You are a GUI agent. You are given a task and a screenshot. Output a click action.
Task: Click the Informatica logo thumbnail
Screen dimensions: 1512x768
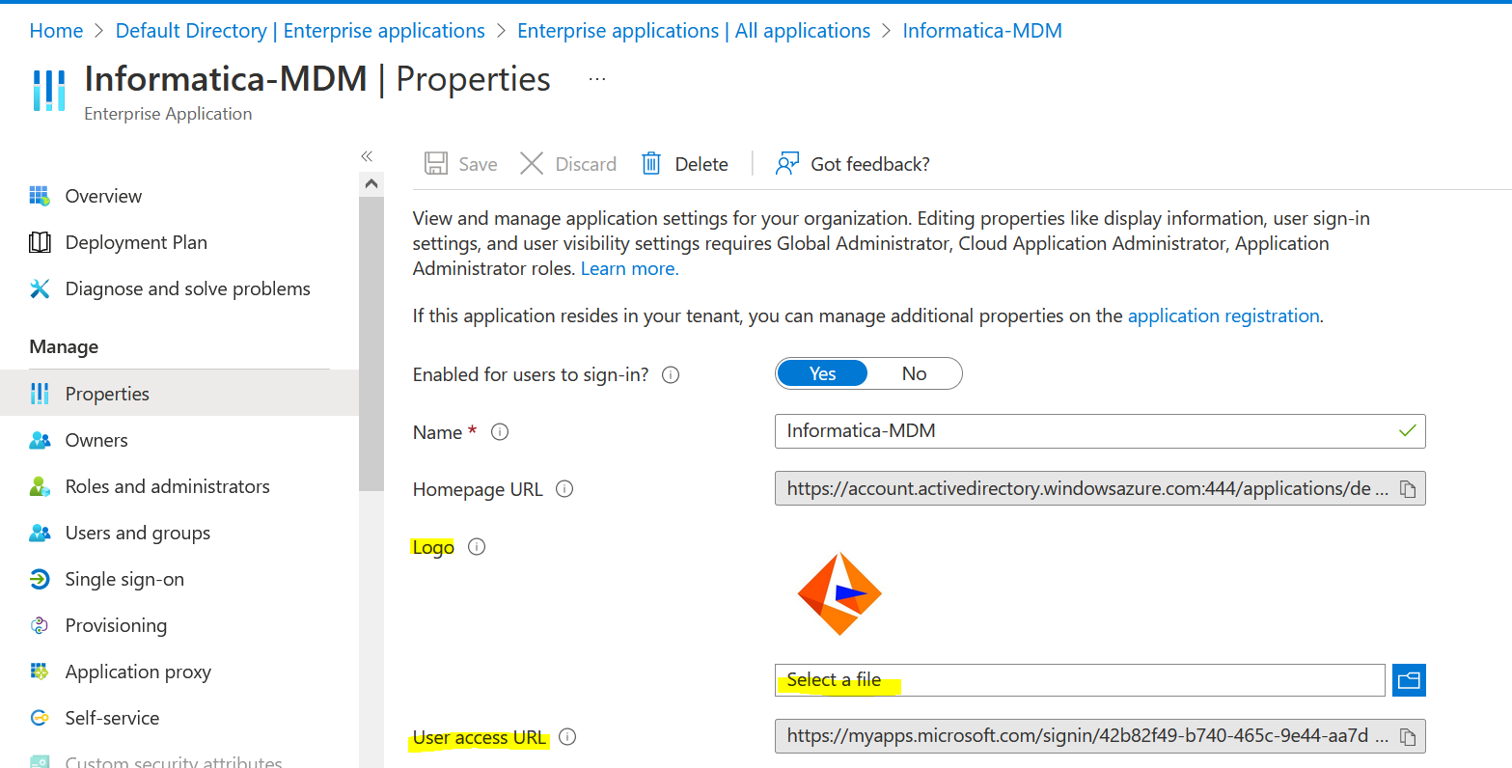[x=839, y=593]
